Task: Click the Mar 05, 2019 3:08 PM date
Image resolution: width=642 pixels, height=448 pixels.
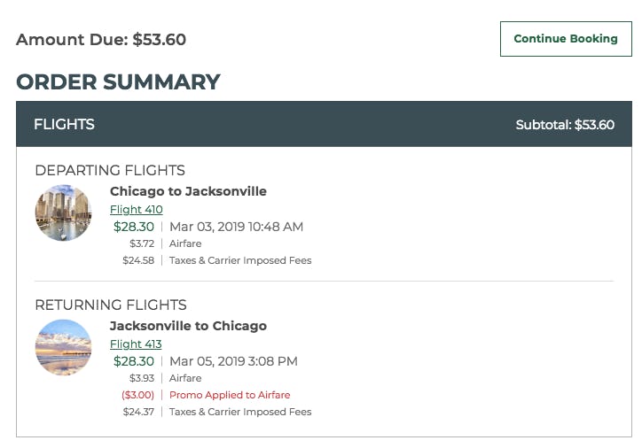Action: point(233,361)
